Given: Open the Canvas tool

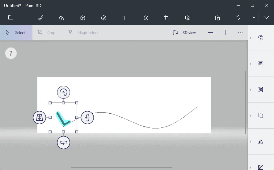Looking at the screenshot, I should point(167,18).
